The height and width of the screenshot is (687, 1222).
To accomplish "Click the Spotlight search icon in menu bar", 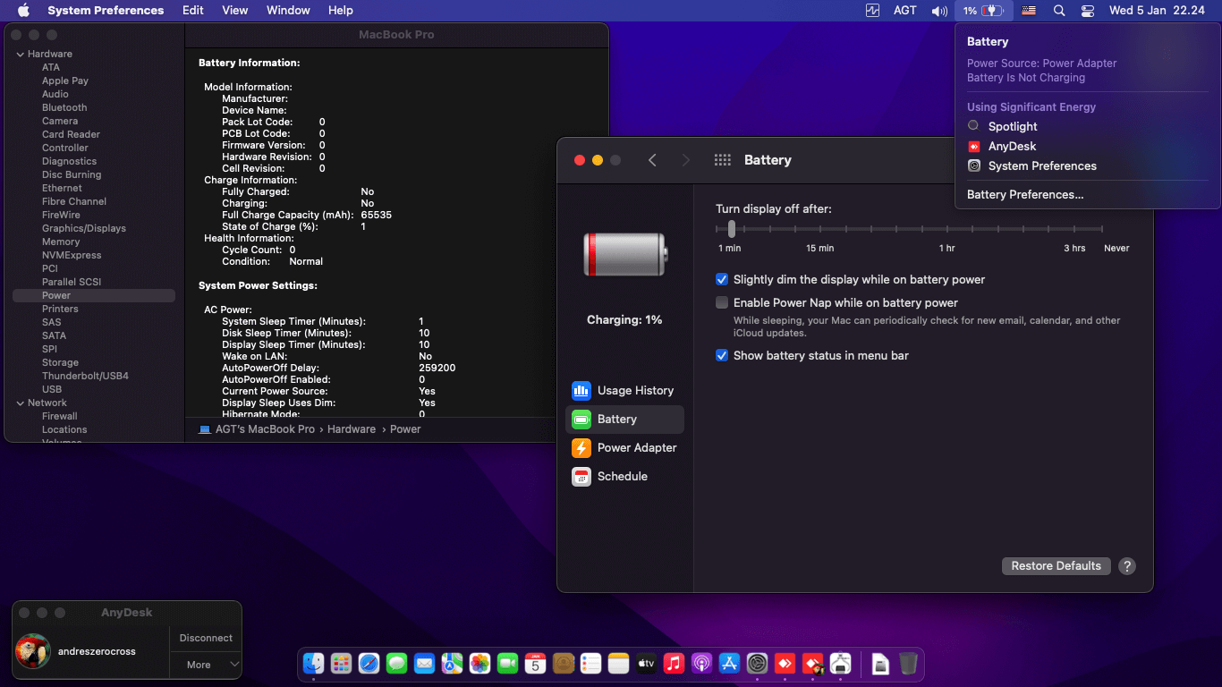I will [1059, 11].
